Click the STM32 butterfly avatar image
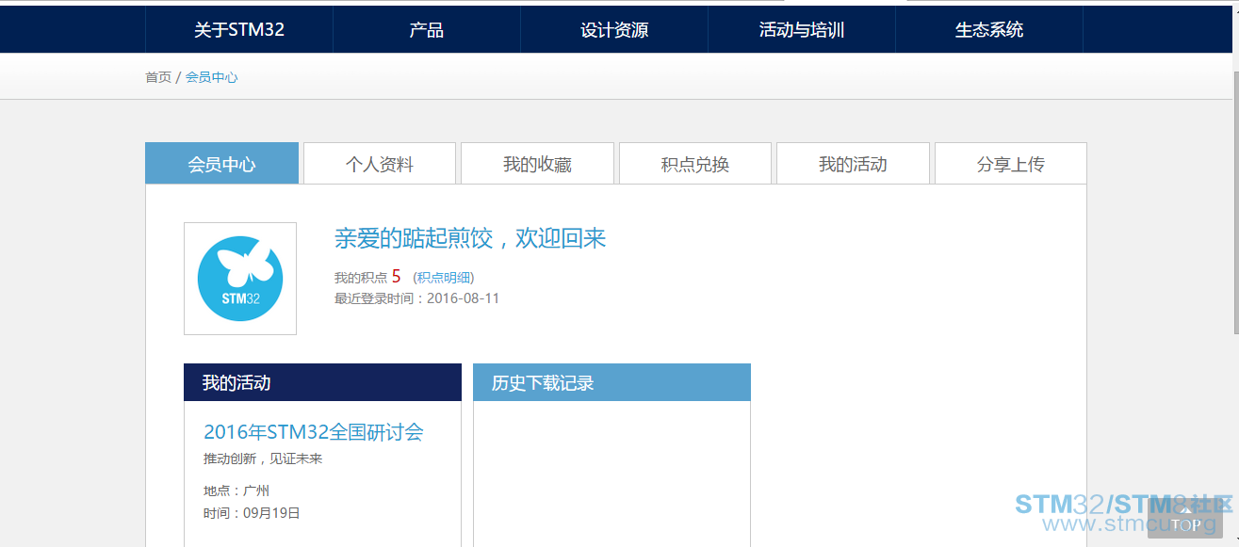 240,279
